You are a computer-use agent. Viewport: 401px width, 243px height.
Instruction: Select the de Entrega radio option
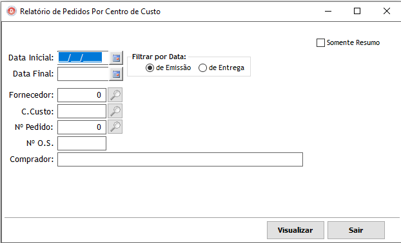[202, 68]
